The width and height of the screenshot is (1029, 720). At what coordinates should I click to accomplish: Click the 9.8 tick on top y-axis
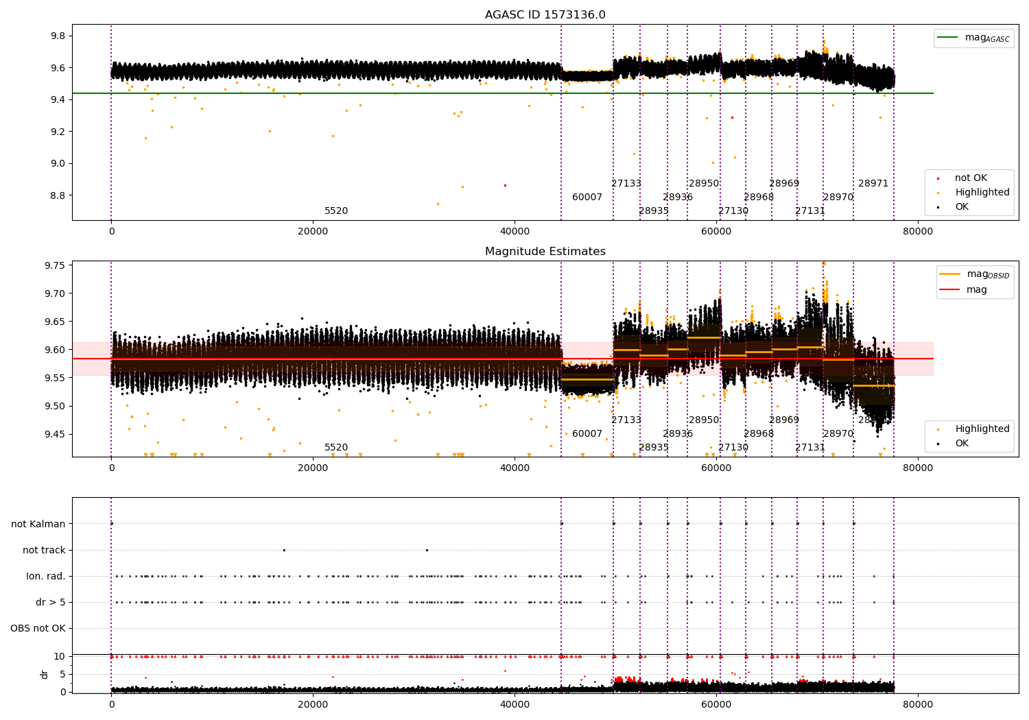coord(58,36)
